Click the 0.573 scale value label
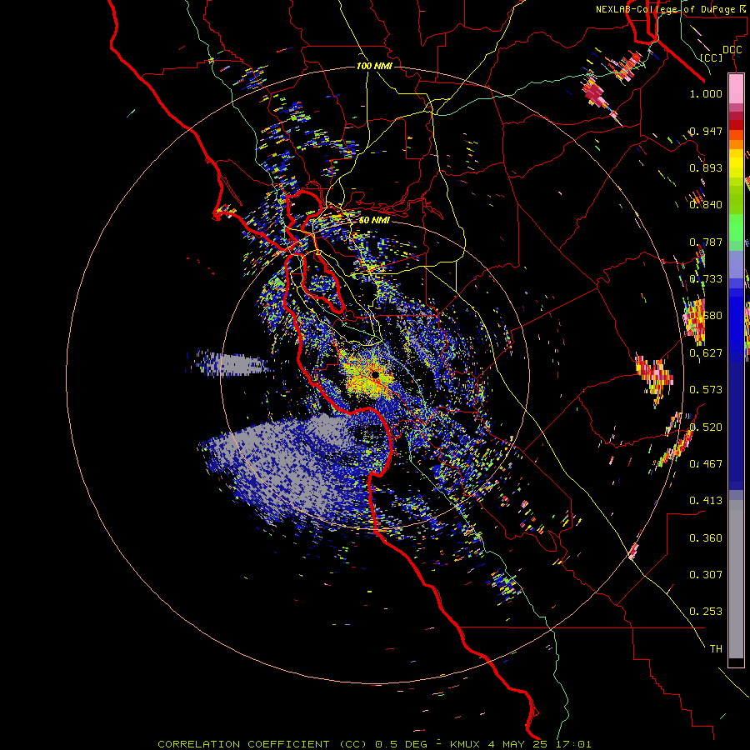This screenshot has width=750, height=750. click(706, 389)
